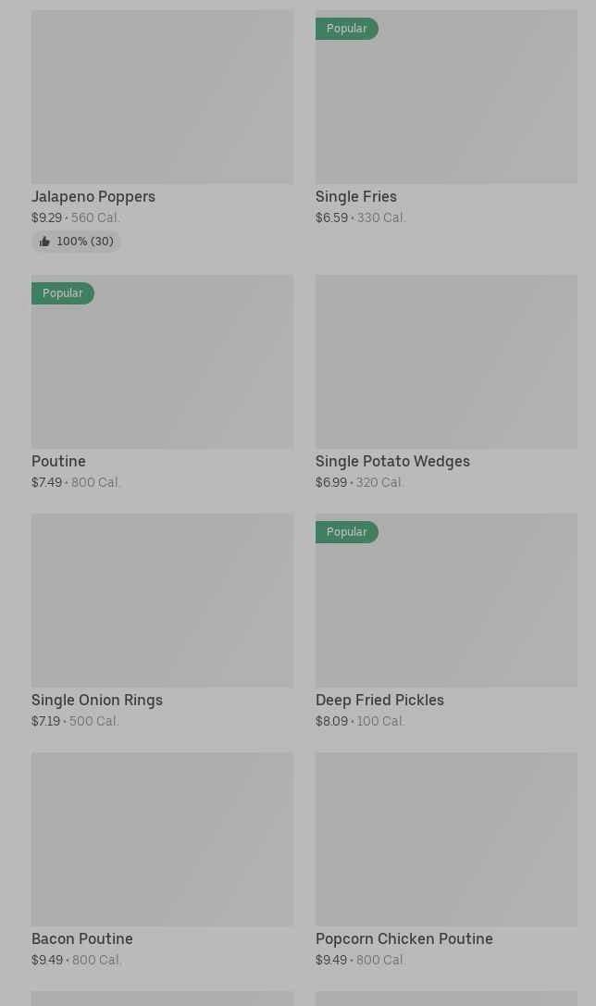This screenshot has height=1006, width=596.
Task: Click the Deep Fried Pickles title
Action: (379, 700)
